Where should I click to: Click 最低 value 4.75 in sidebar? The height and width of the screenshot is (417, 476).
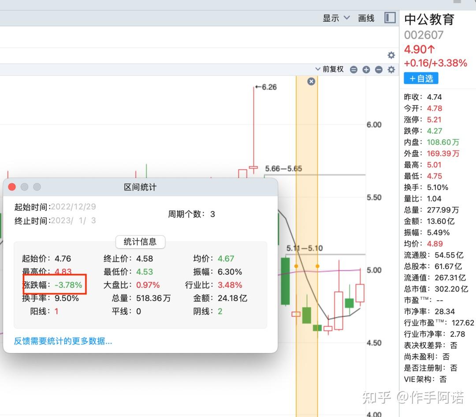point(435,176)
